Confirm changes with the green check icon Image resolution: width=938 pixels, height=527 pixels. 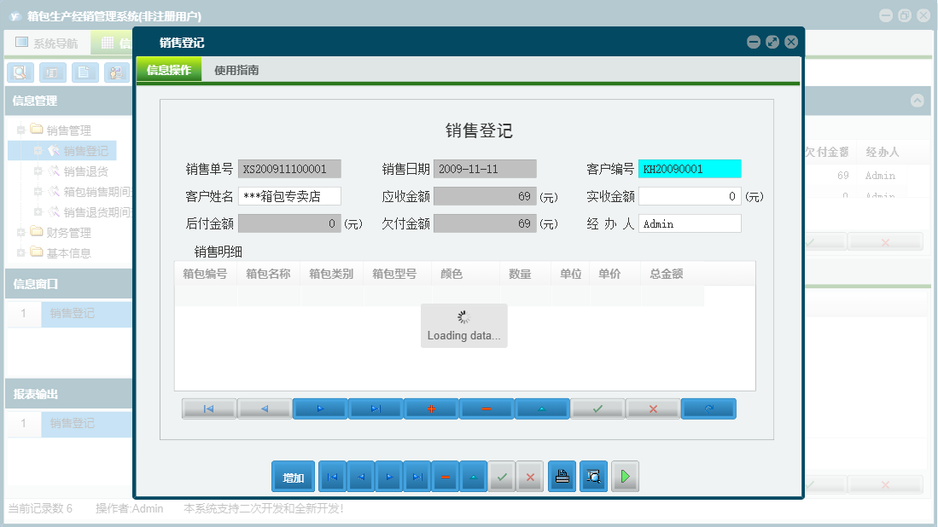pos(597,408)
